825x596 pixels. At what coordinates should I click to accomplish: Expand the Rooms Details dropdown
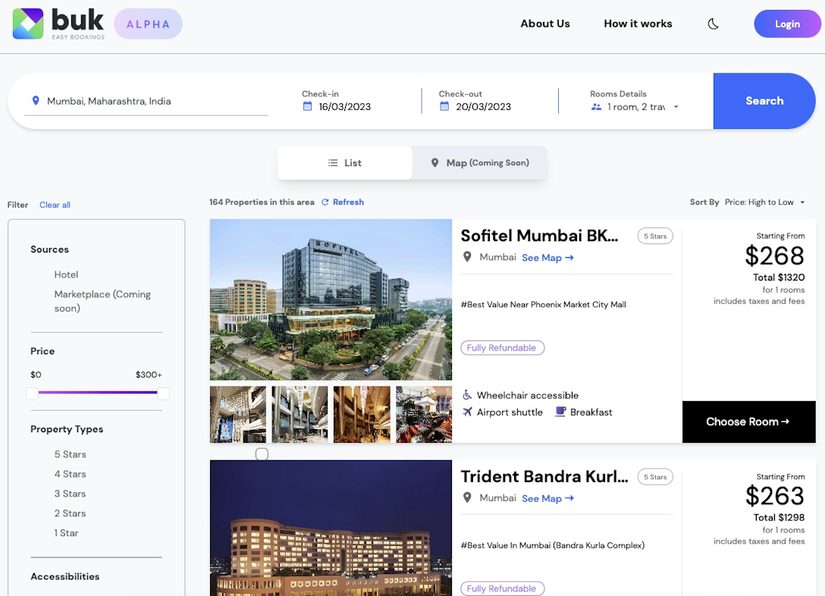676,107
